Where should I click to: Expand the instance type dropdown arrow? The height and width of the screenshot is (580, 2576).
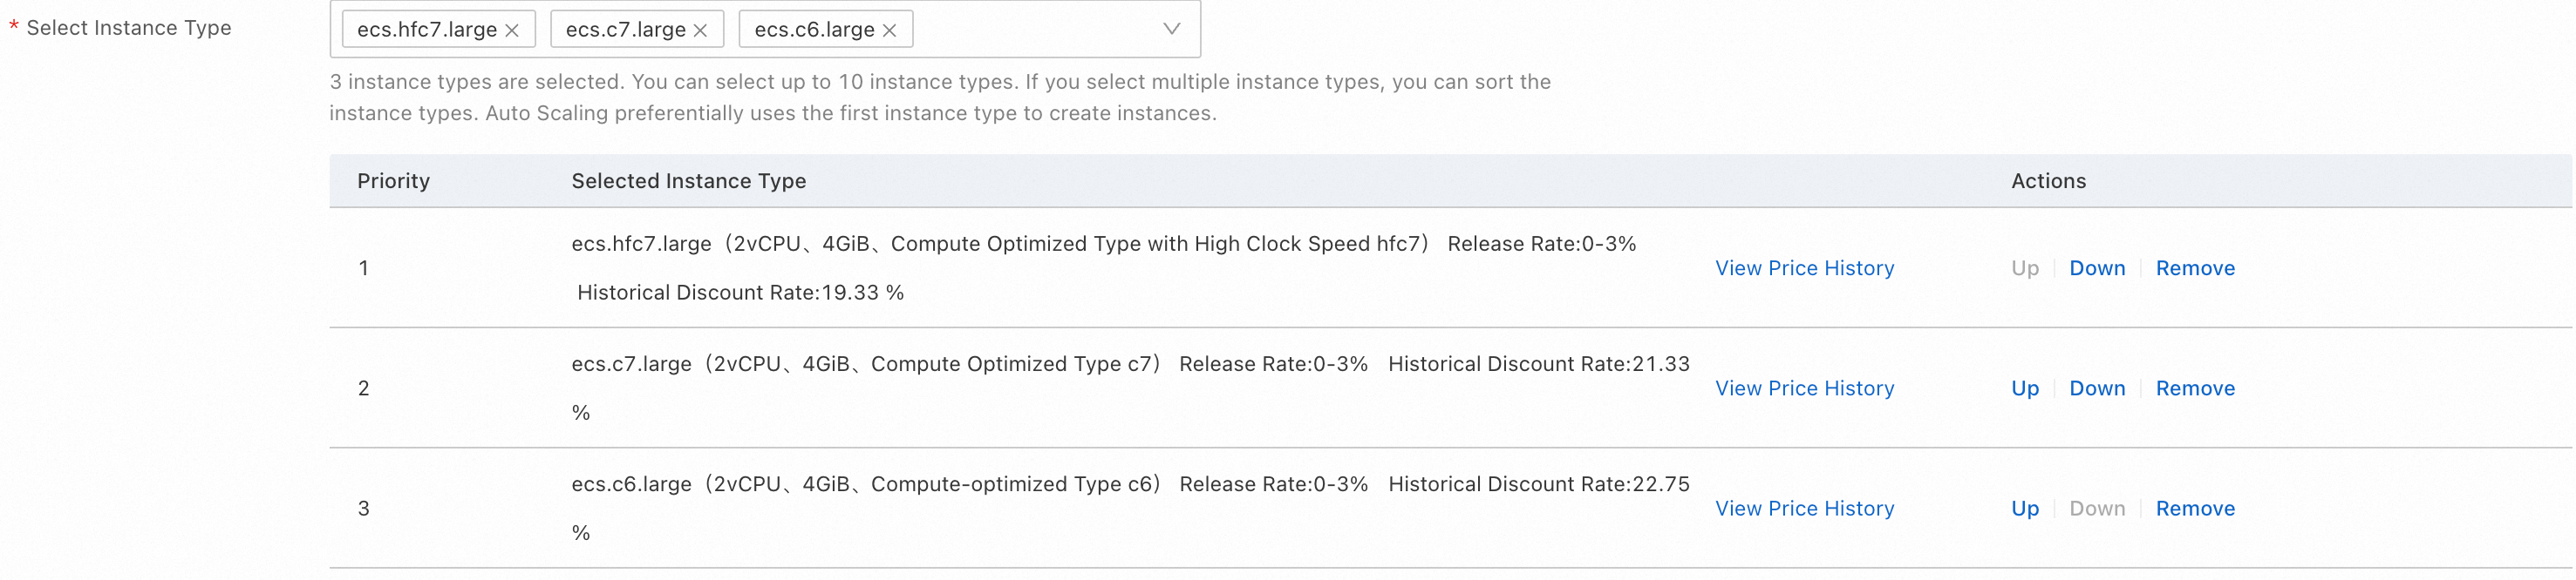(x=1171, y=29)
